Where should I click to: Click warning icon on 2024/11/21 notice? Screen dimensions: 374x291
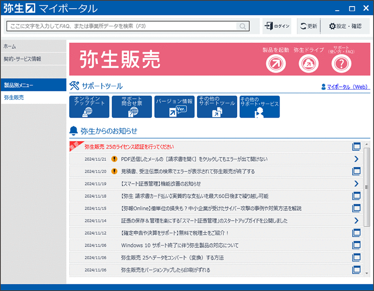(114, 159)
